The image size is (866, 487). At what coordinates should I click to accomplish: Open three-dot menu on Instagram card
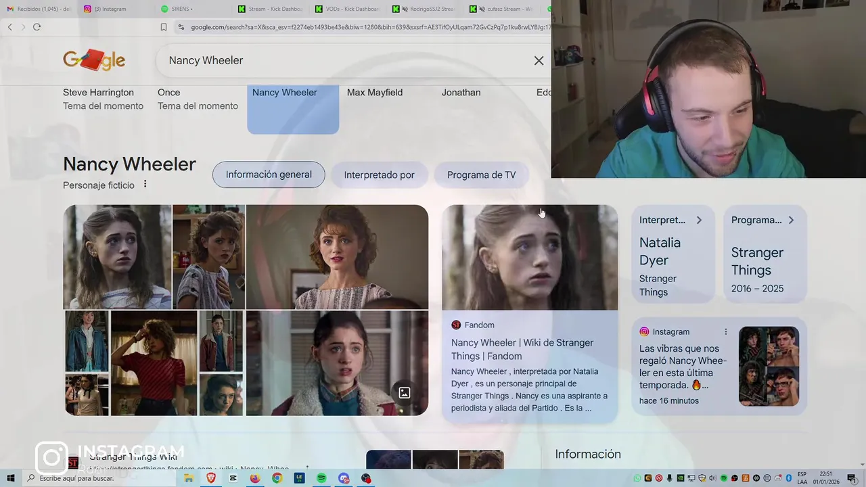(725, 332)
